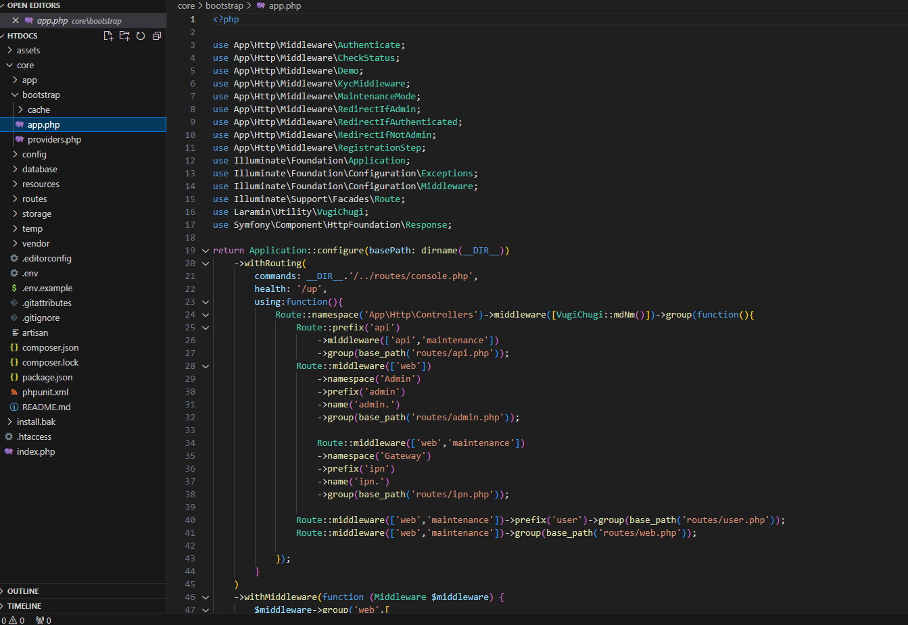Click the git icon beside .gitattributes
908x625 pixels.
pos(14,303)
